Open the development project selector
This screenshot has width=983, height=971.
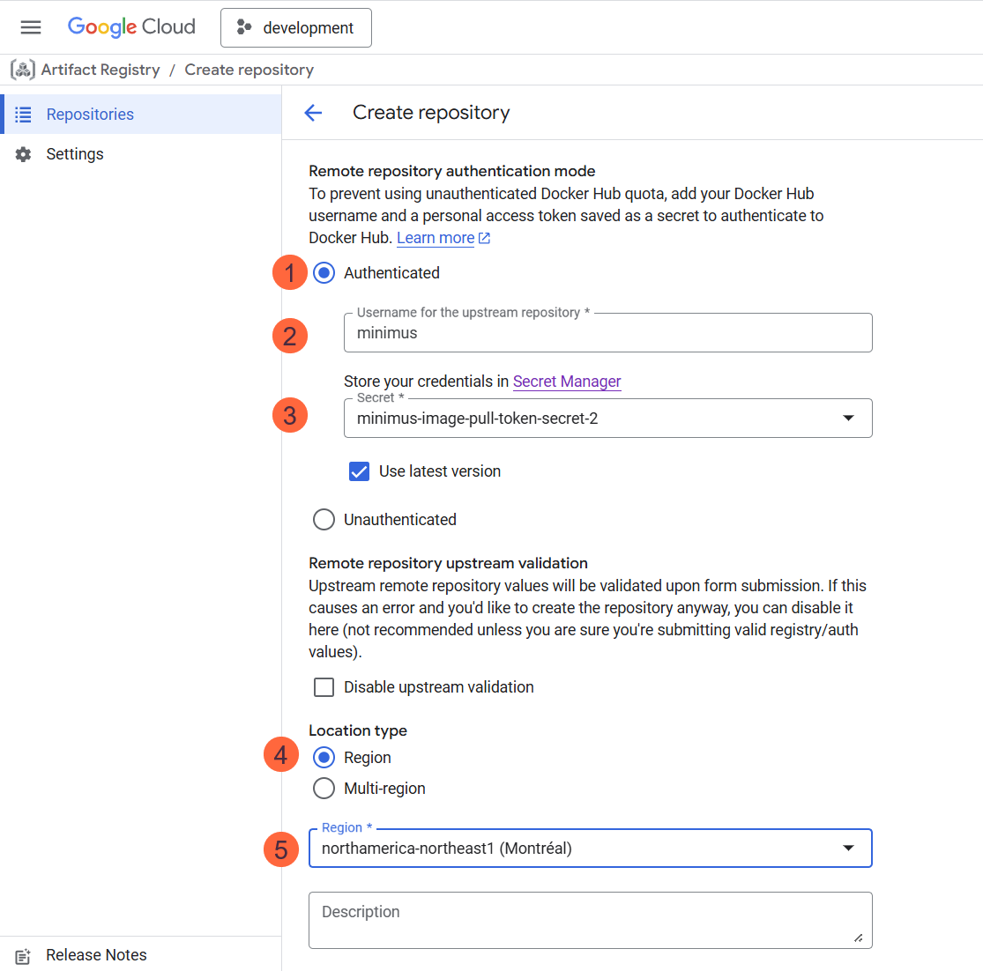point(295,27)
